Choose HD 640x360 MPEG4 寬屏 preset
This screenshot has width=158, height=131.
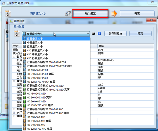click(x=56, y=74)
